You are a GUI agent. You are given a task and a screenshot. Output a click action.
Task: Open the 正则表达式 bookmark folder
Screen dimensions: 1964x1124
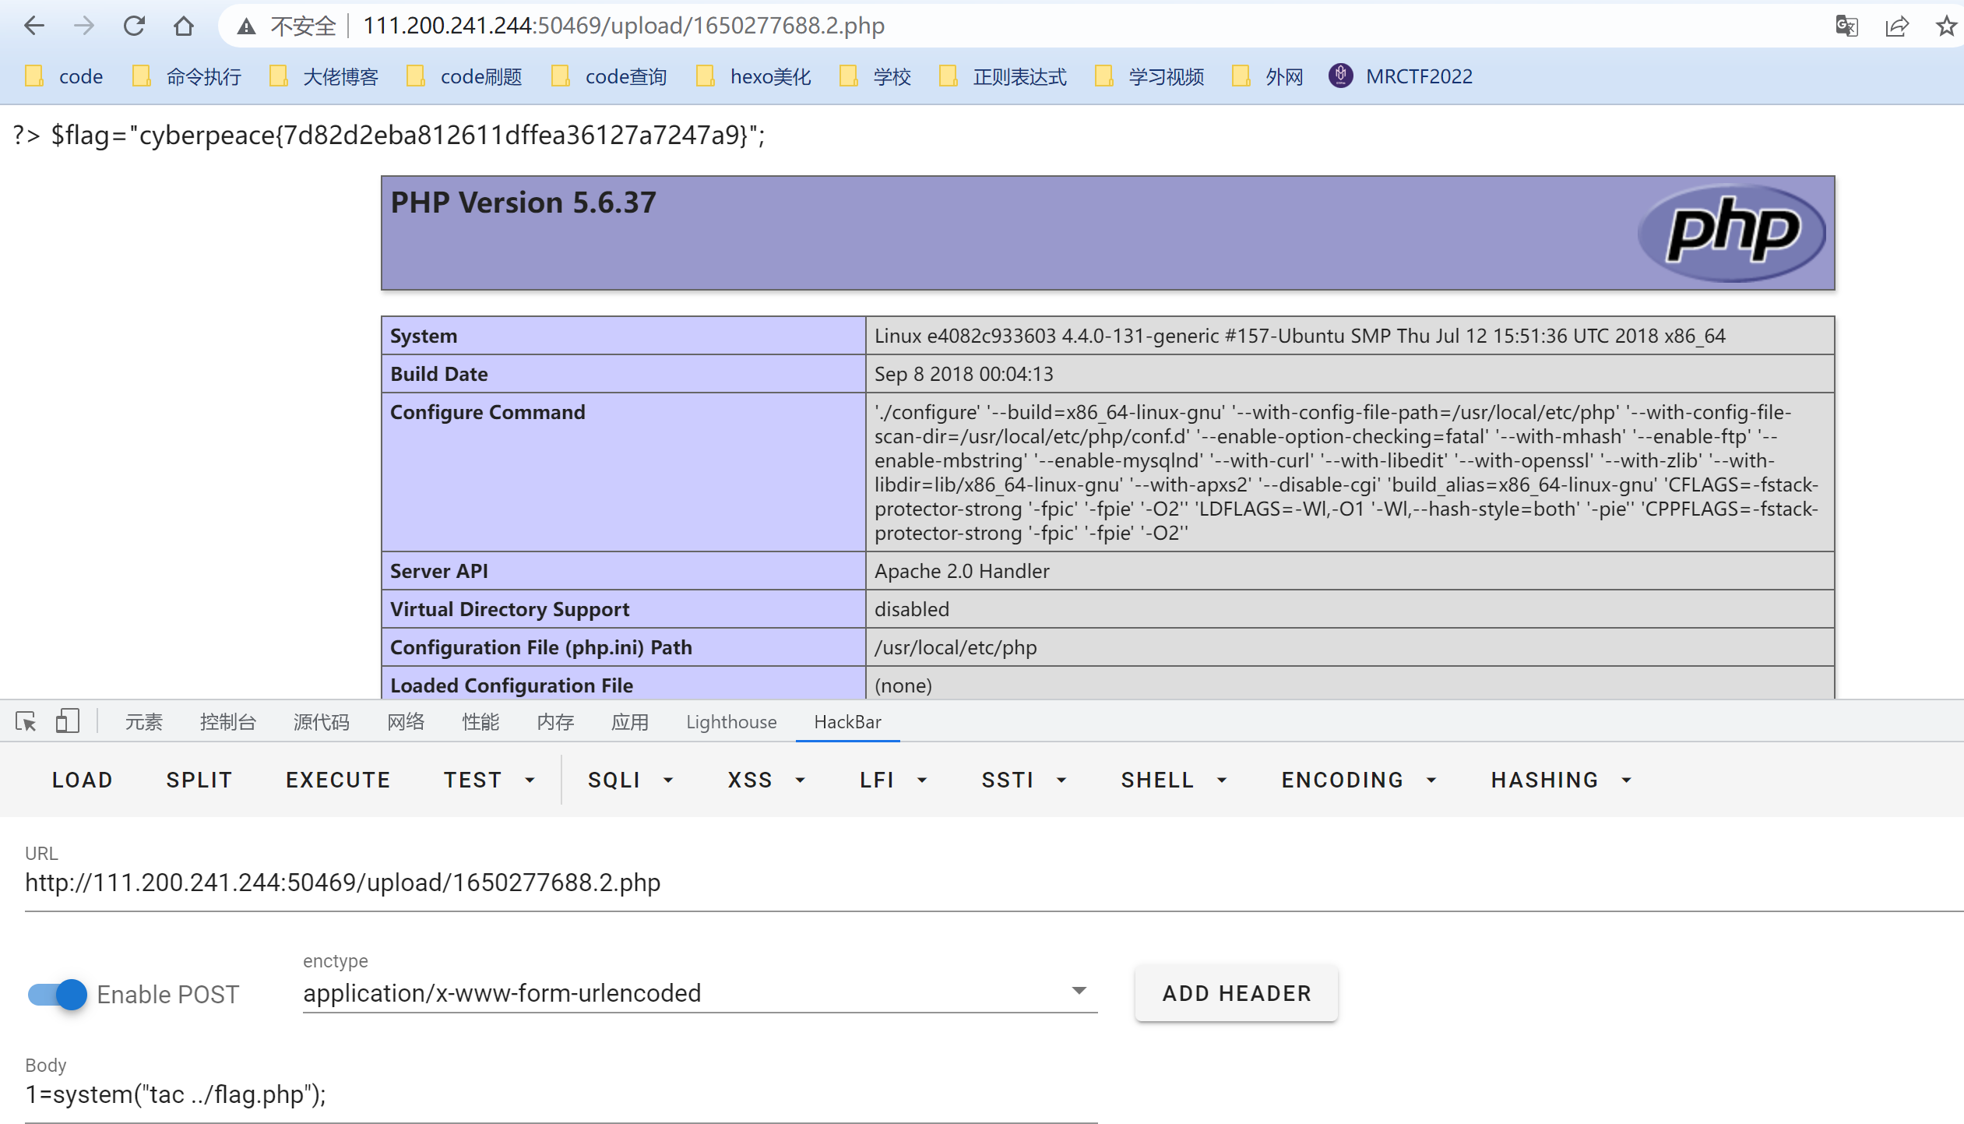pyautogui.click(x=1003, y=76)
